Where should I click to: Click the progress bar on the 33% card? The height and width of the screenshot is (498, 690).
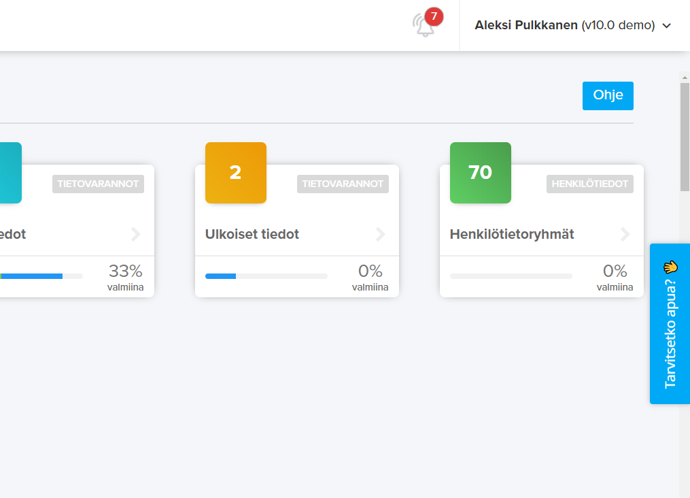41,276
